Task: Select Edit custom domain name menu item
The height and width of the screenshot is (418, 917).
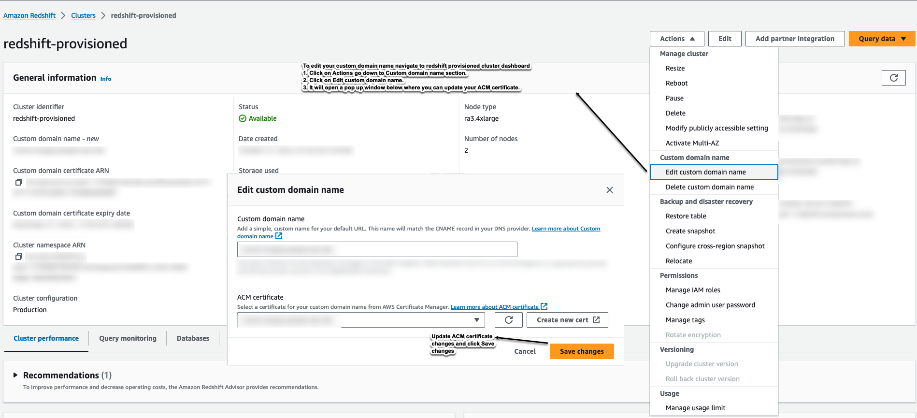Action: click(x=714, y=172)
